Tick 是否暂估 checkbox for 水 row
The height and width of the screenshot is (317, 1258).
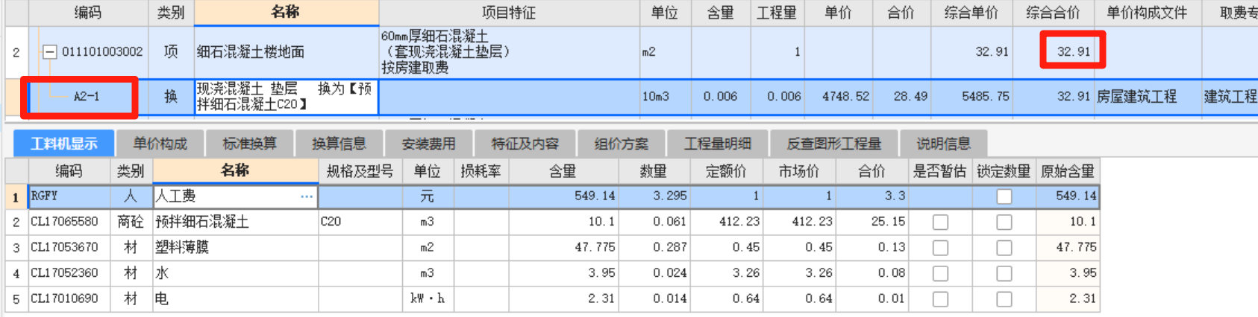[x=940, y=274]
